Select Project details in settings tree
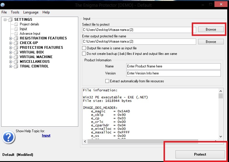Viewport: 229px width, 162px height. (x=29, y=24)
